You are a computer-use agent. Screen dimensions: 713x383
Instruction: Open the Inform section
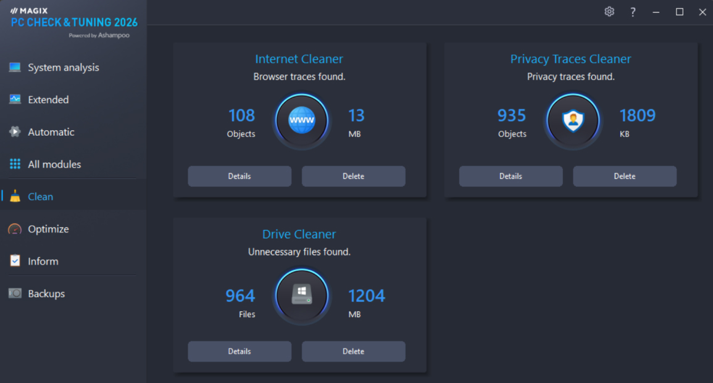43,262
